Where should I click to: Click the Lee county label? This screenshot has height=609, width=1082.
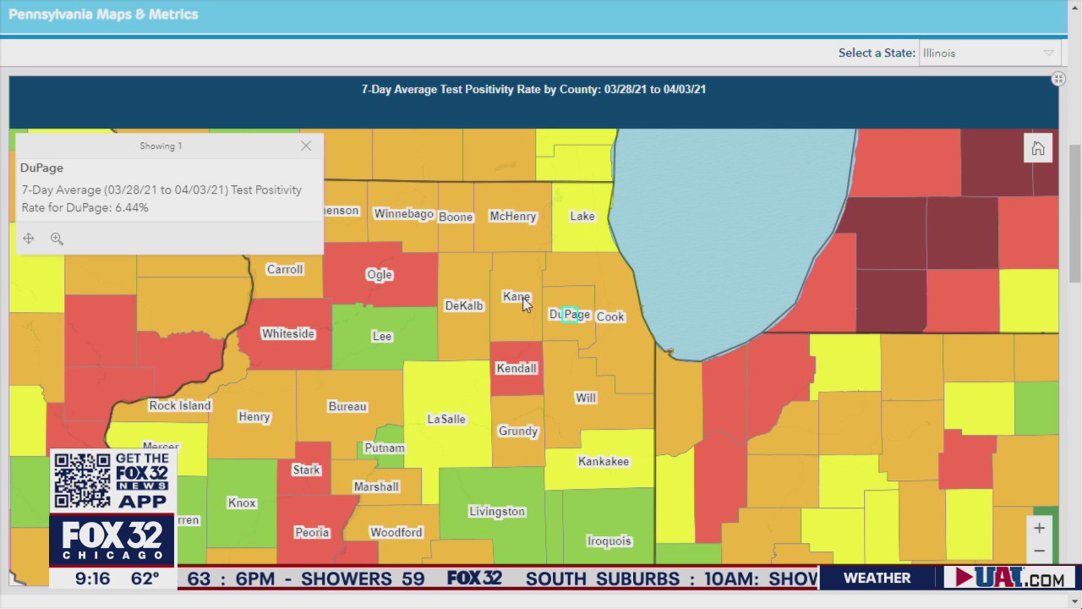pos(382,336)
